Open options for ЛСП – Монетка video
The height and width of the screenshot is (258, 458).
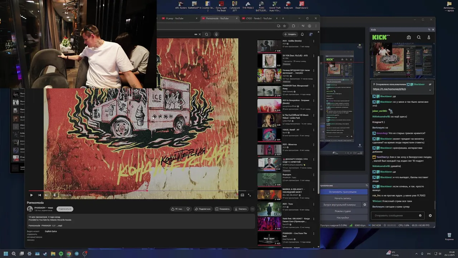pyautogui.click(x=314, y=145)
